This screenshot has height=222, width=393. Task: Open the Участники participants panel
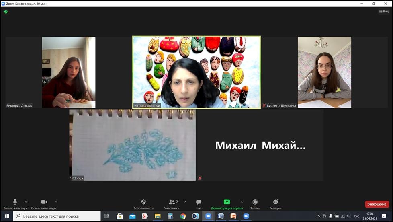(172, 204)
